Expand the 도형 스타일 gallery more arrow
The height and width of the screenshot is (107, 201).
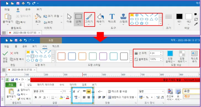click(131, 60)
